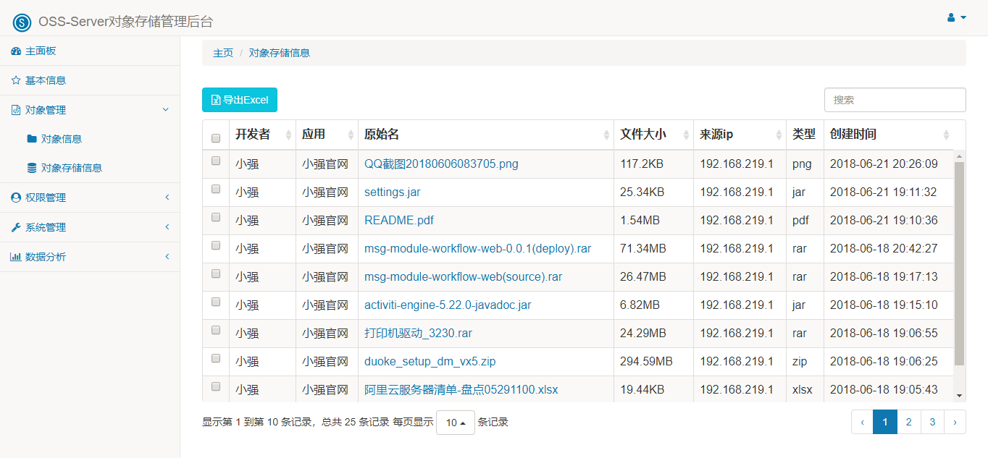Collapse the 对象管理 menu chevron
This screenshot has width=988, height=458.
165,110
